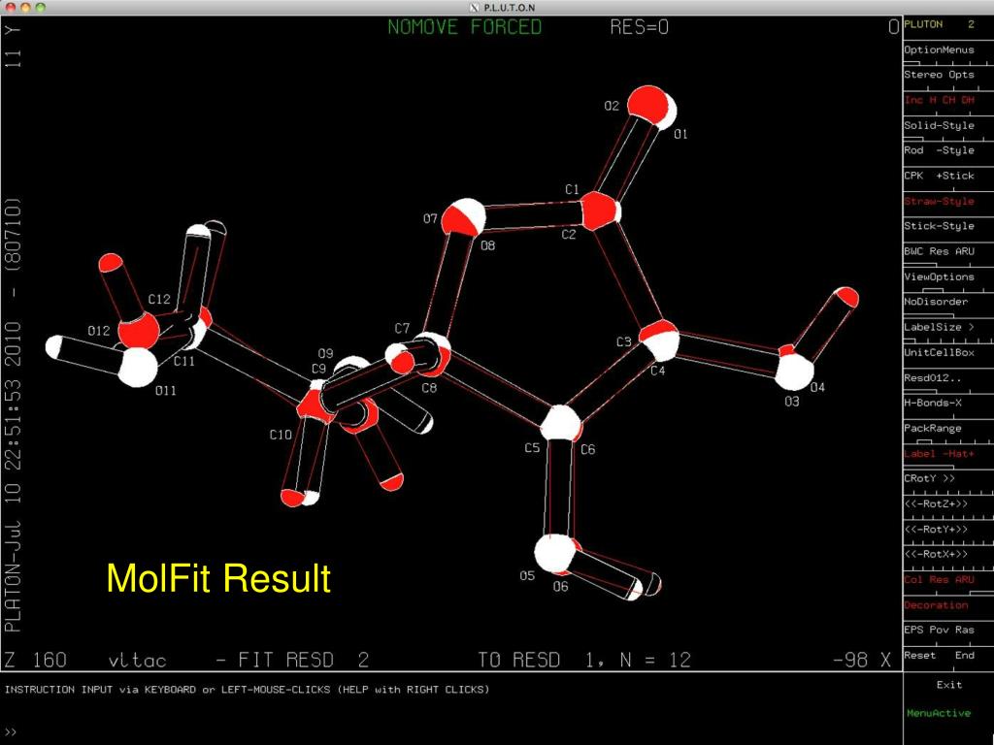Select the Solid-Style rendering option
Viewport: 994px width, 745px height.
pos(939,125)
